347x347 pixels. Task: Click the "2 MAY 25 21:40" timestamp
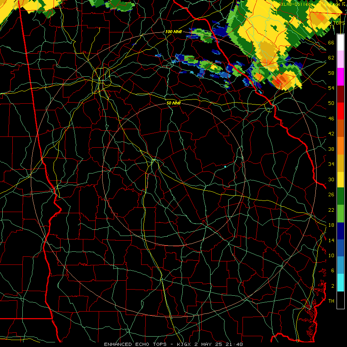coord(219,344)
